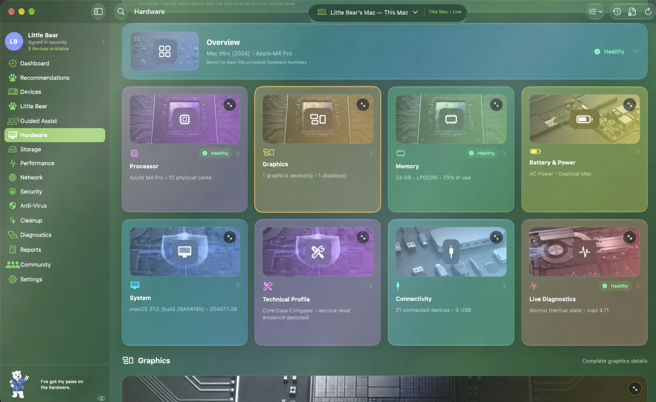Click the export document icon in toolbar
The image size is (656, 402).
pyautogui.click(x=632, y=11)
